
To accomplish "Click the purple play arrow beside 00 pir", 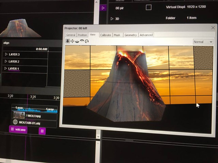I will [x=104, y=7].
